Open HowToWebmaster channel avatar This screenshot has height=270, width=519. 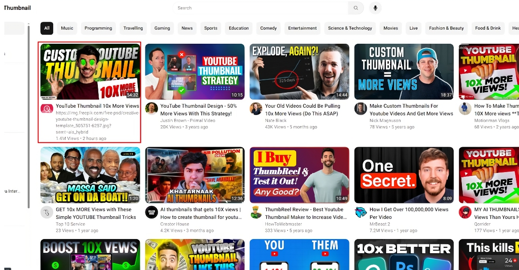tap(256, 212)
